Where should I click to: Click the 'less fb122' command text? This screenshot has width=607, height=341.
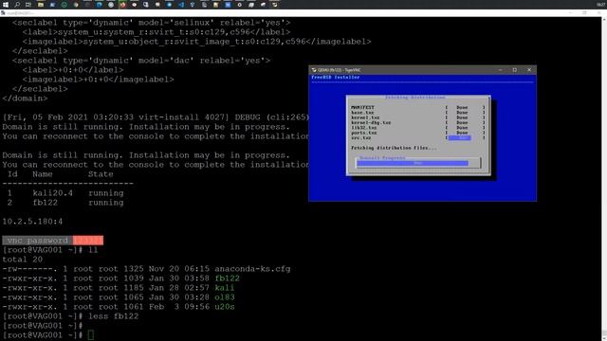click(114, 316)
